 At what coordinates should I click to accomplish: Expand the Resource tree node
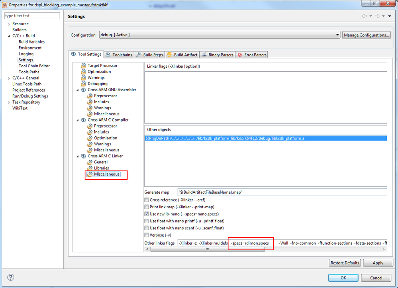(9, 24)
